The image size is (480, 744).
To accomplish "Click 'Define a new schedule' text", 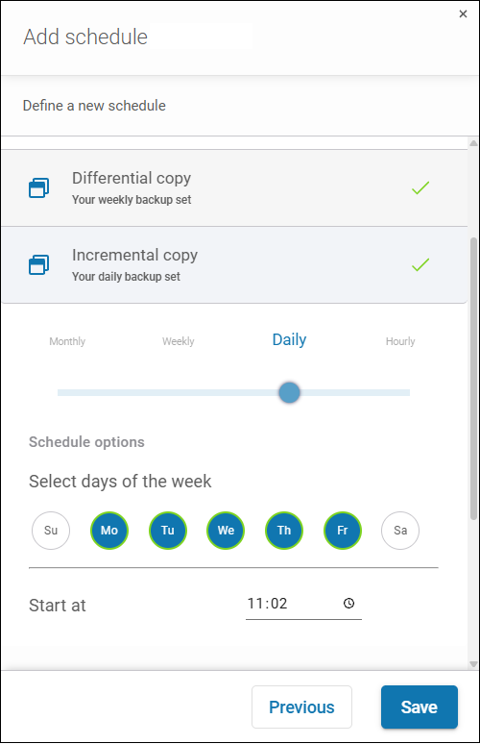I will tap(94, 106).
